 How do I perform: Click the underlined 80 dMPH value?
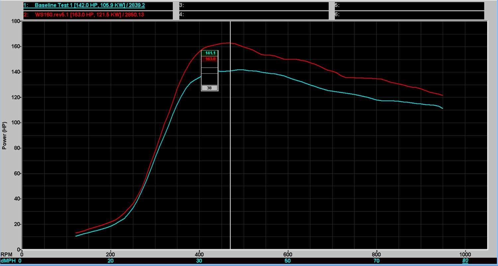(x=465, y=261)
